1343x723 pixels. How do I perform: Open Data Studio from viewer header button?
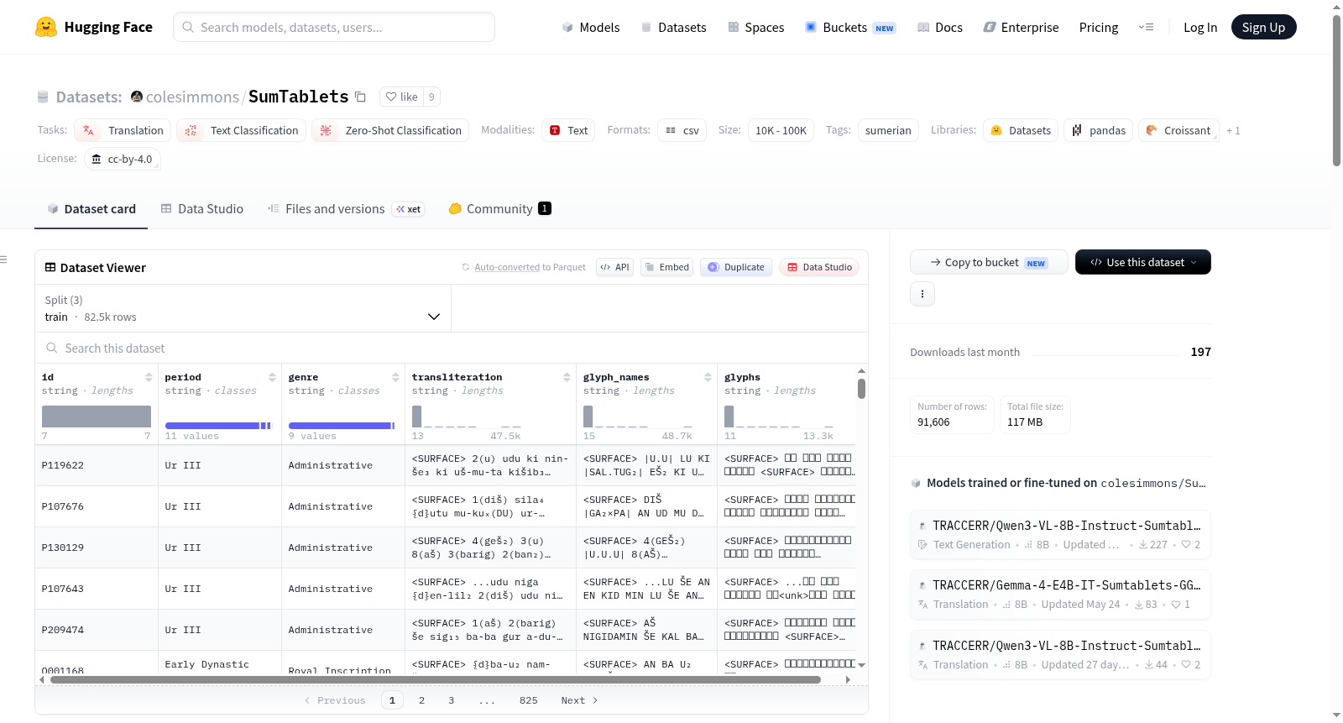(x=819, y=267)
